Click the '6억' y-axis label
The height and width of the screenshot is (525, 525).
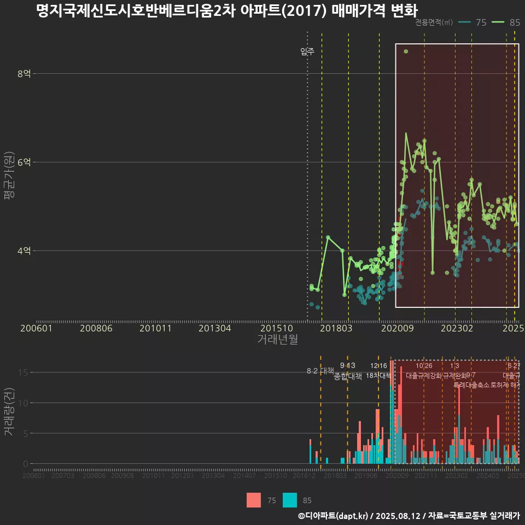(x=24, y=162)
